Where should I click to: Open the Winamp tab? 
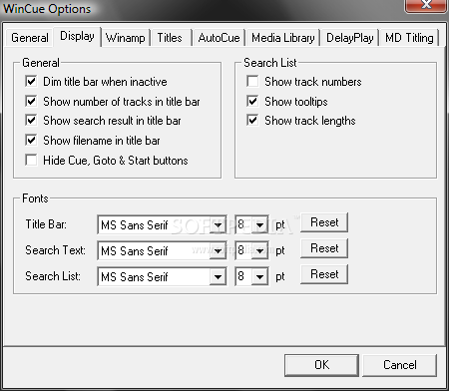[x=126, y=38]
